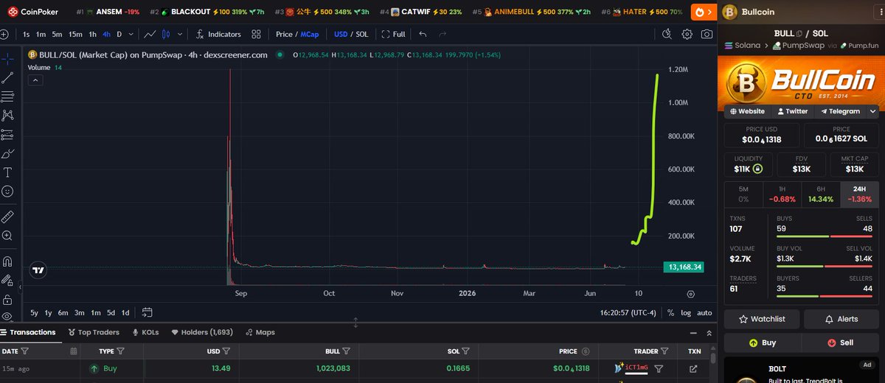Image resolution: width=885 pixels, height=383 pixels.
Task: Open the Maps tab
Action: click(x=260, y=332)
